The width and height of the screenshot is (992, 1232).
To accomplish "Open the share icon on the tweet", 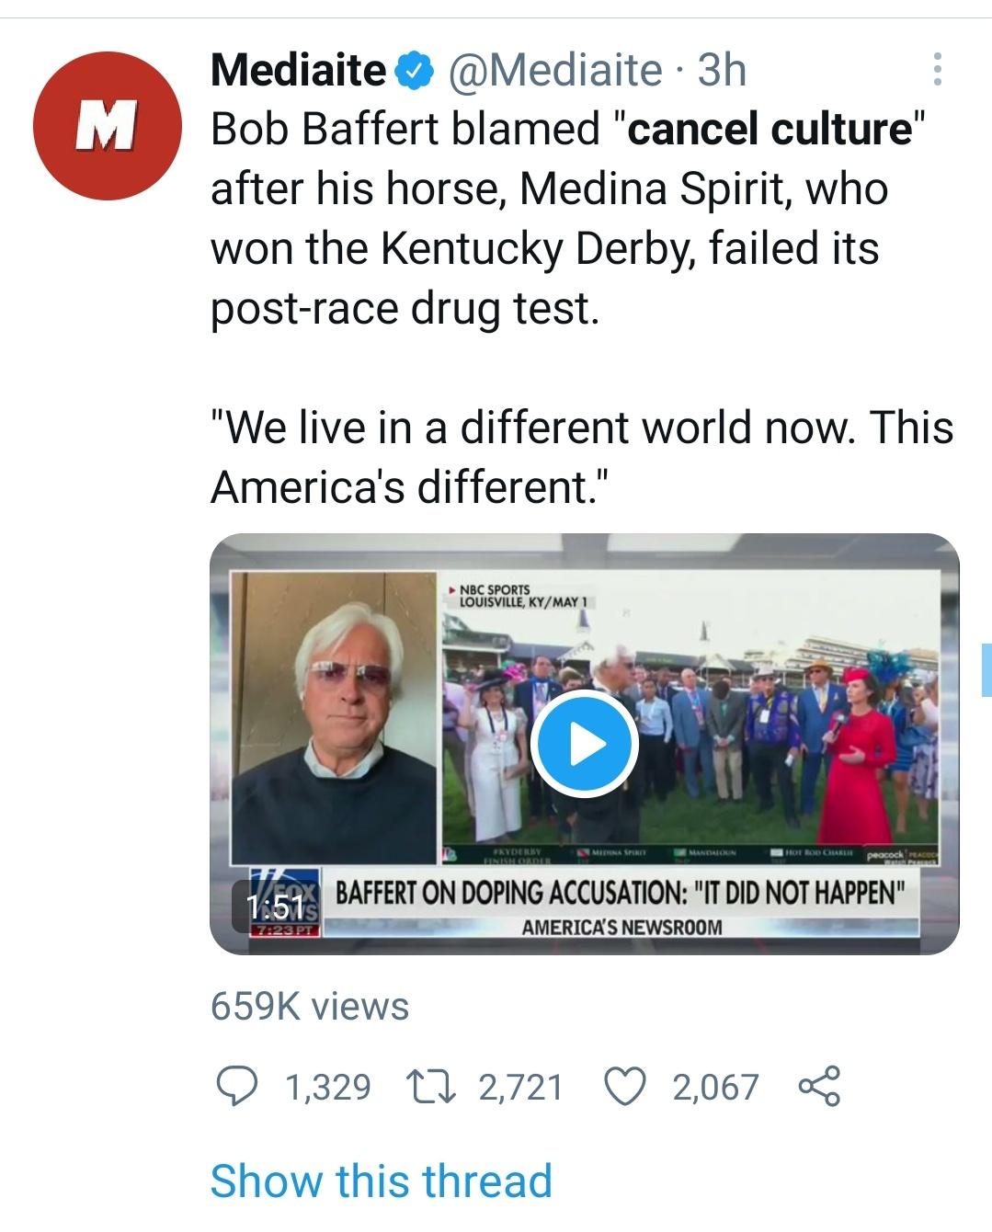I will point(826,1089).
